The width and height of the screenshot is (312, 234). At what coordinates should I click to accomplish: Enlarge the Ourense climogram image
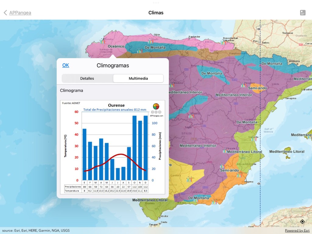click(113, 147)
